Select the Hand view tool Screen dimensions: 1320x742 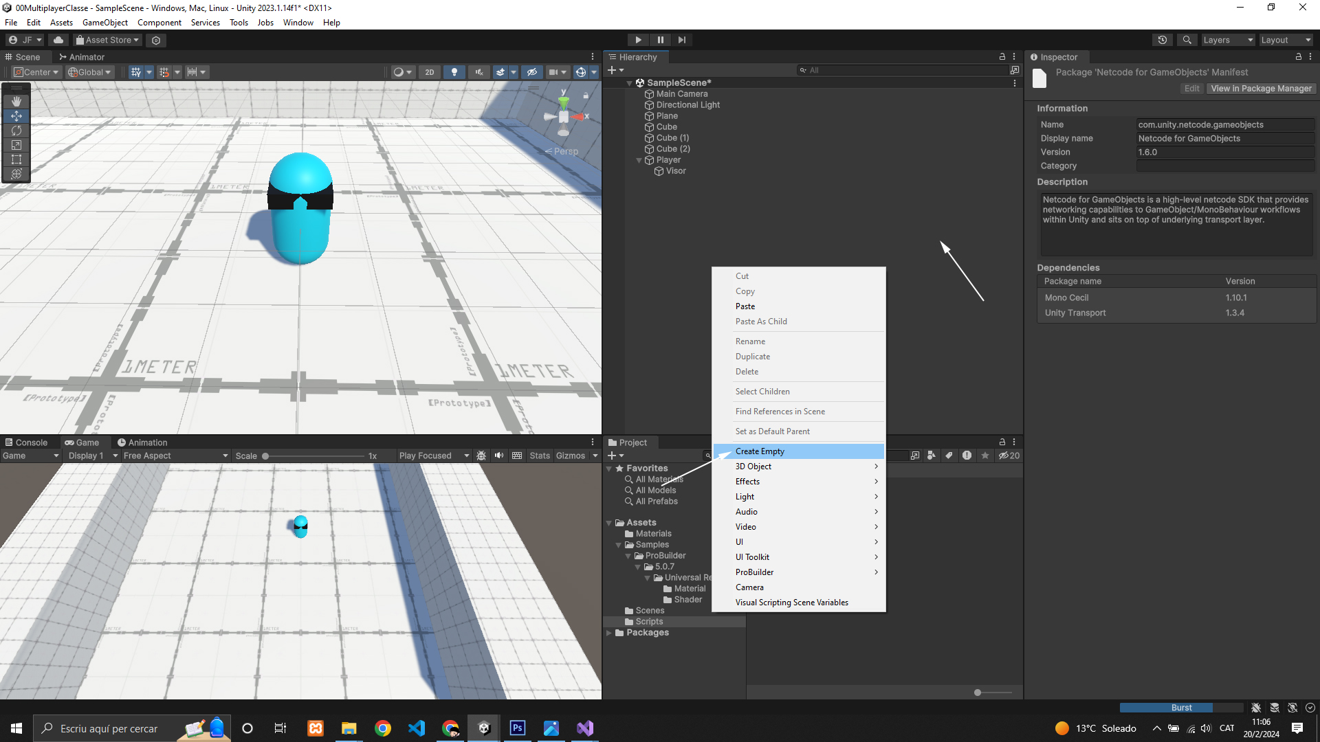pyautogui.click(x=16, y=101)
